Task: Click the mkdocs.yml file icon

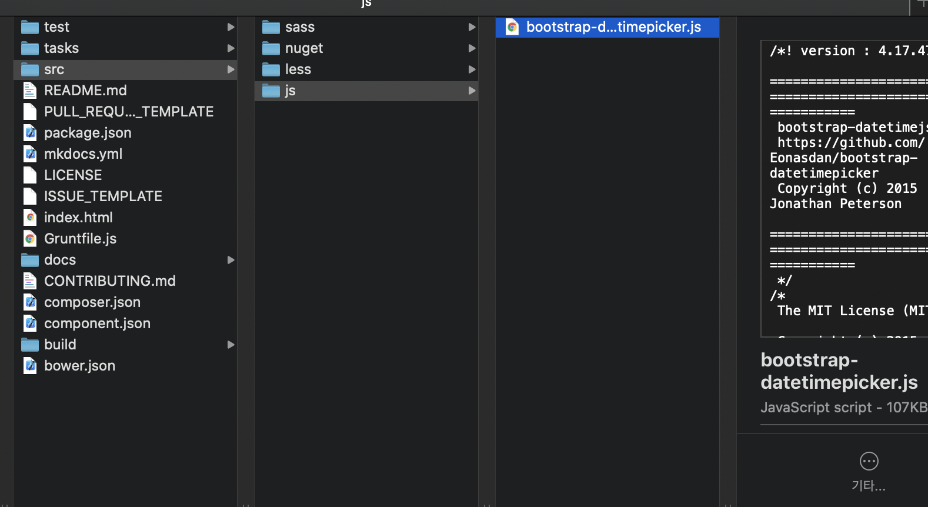Action: click(x=30, y=154)
